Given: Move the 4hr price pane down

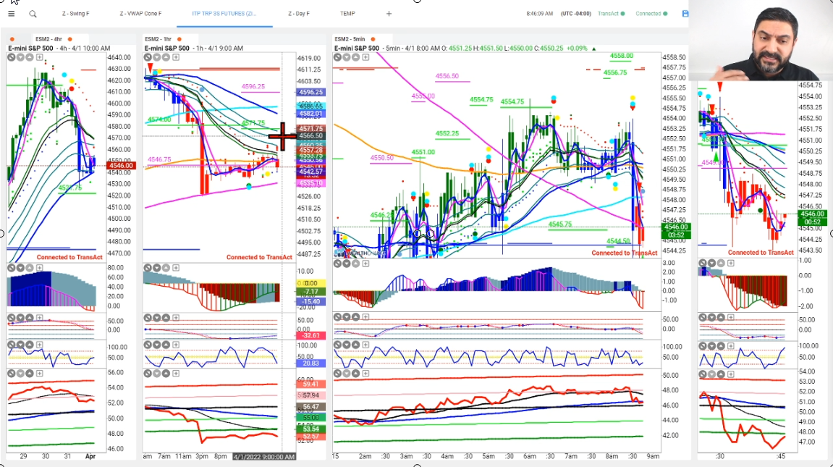Looking at the screenshot, I should pyautogui.click(x=20, y=57).
